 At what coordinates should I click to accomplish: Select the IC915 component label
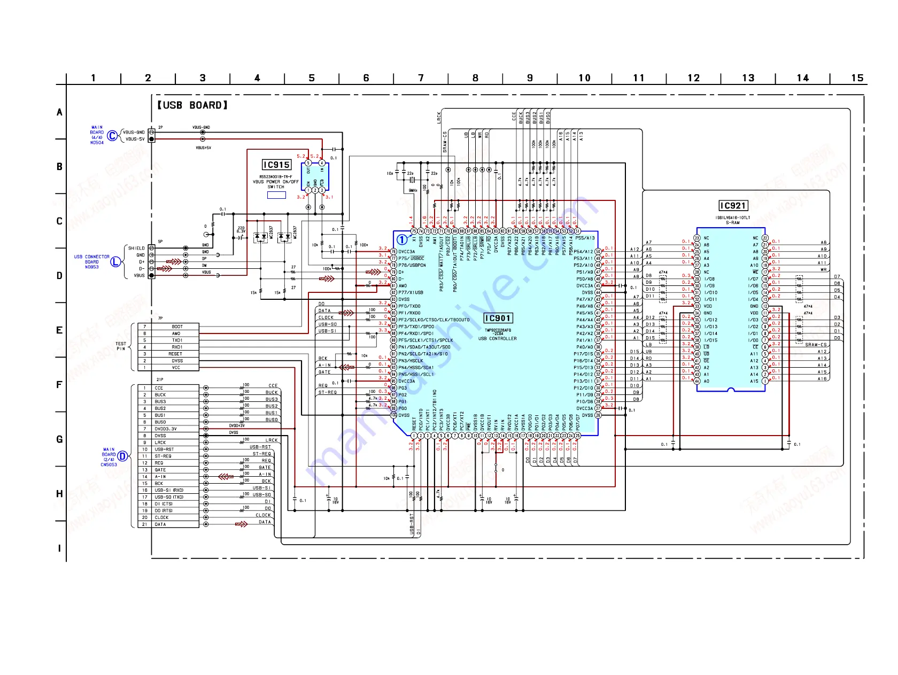coord(276,165)
